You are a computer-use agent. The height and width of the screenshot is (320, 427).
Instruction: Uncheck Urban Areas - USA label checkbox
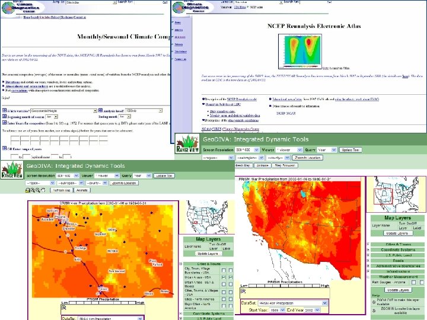(231, 277)
